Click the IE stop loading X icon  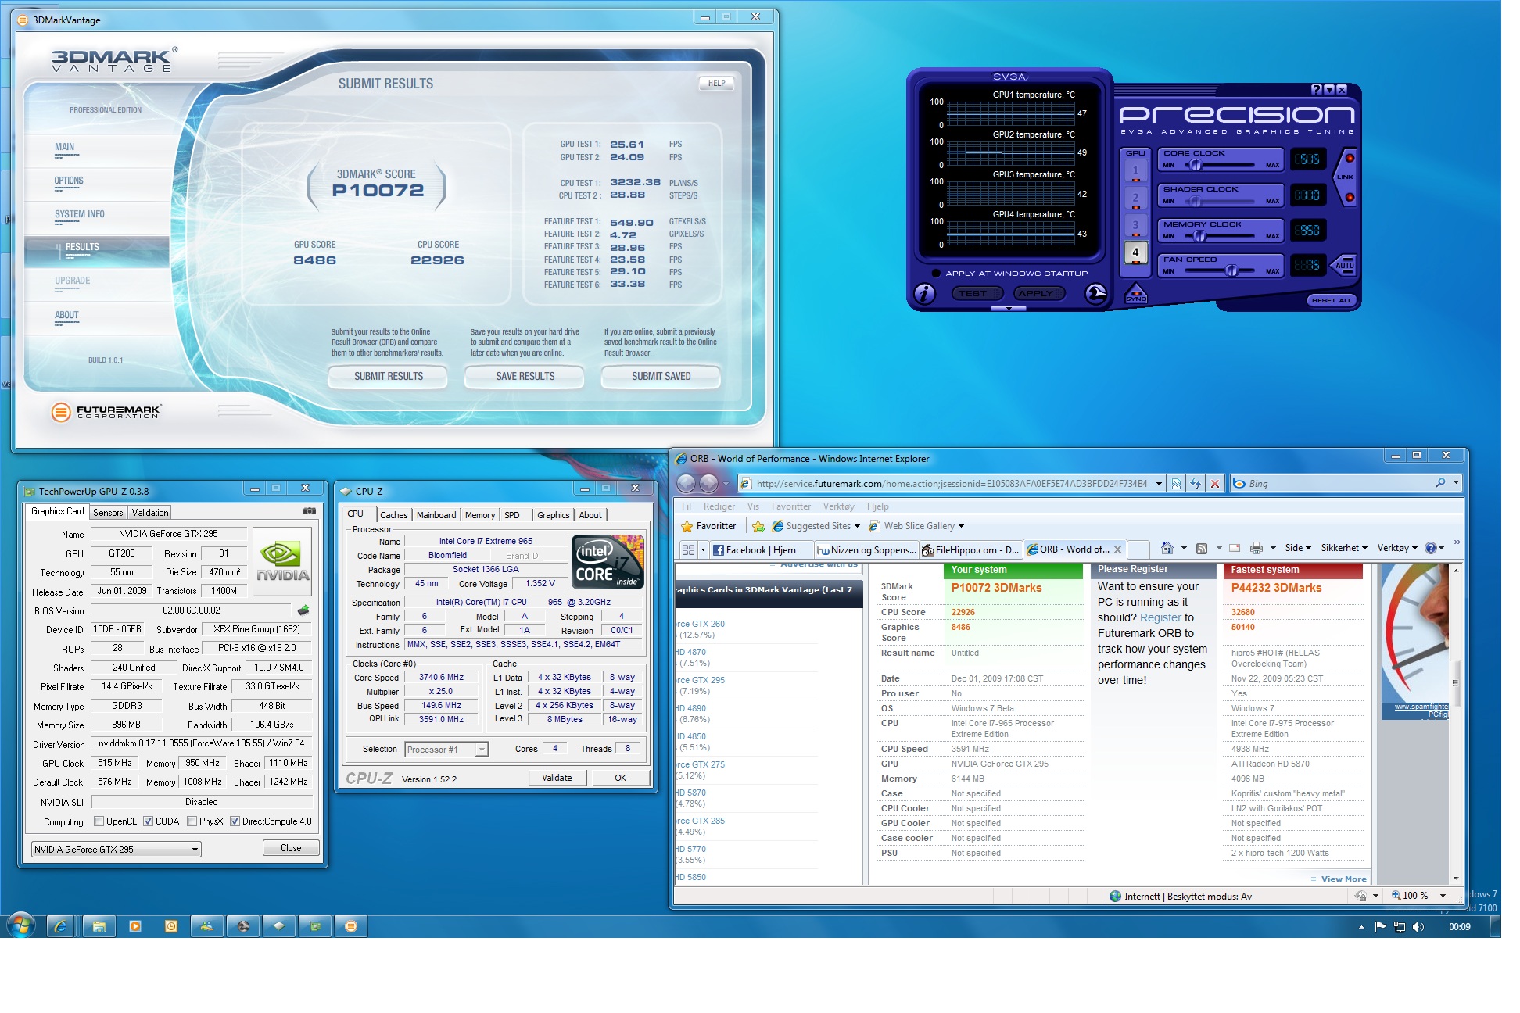click(1214, 484)
